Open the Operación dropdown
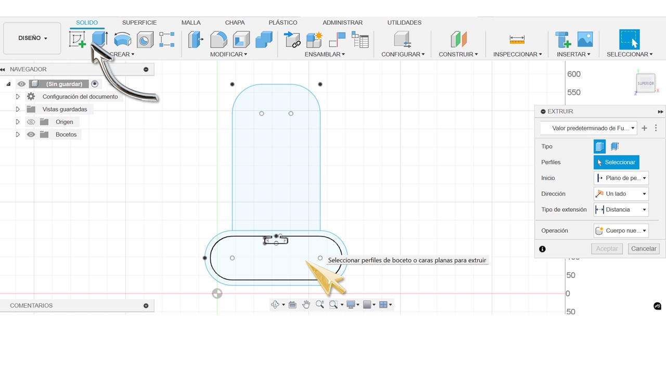This screenshot has height=374, width=666. tap(621, 231)
